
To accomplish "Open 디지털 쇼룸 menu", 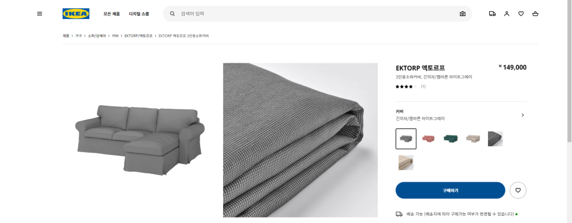I will tap(139, 14).
